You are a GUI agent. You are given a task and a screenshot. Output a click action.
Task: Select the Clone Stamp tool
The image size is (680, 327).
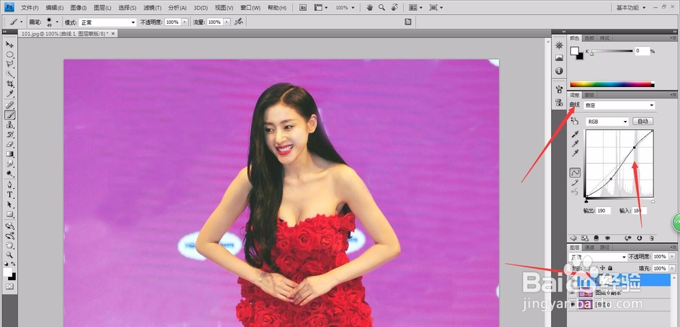pyautogui.click(x=10, y=124)
